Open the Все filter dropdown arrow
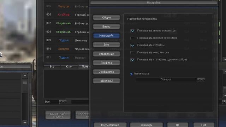 click(63, 102)
